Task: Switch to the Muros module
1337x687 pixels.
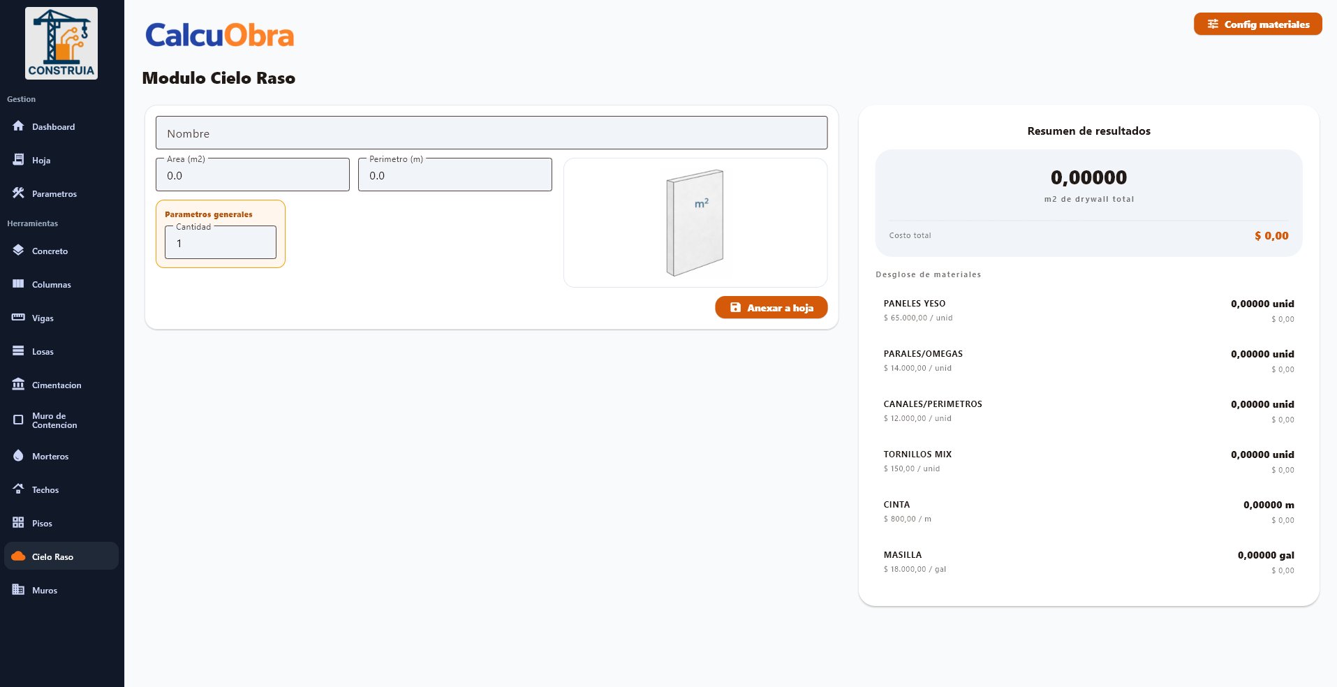Action: 45,591
